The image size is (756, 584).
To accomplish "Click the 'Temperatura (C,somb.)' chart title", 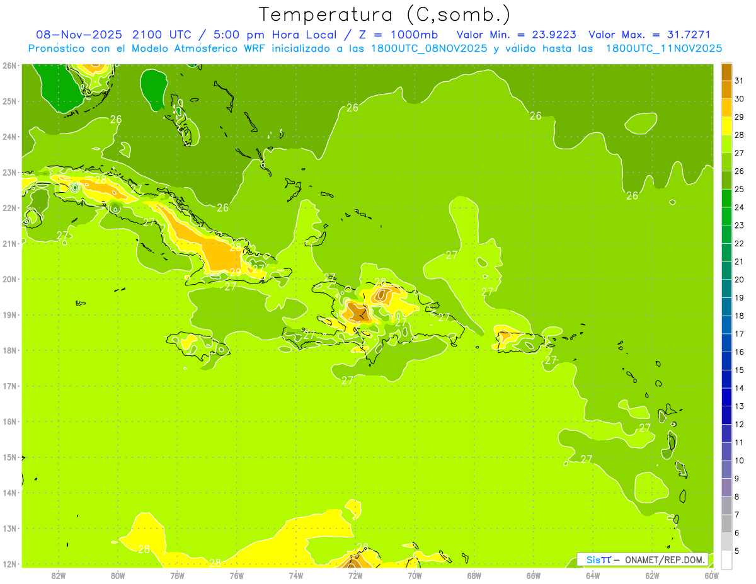I will [x=385, y=15].
